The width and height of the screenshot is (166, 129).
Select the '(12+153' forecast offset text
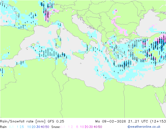pos(158,121)
